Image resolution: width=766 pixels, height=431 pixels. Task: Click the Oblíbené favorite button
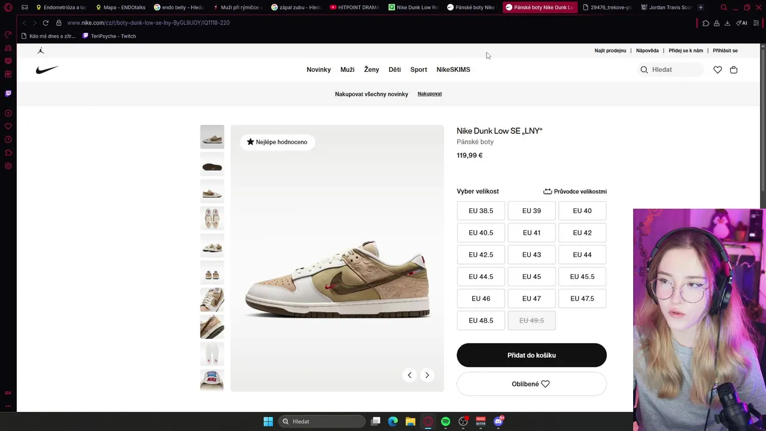pos(531,384)
